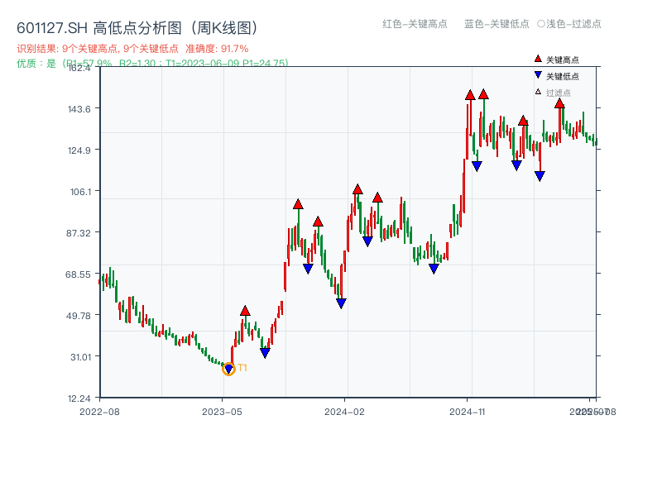Image resolution: width=662 pixels, height=496 pixels.
Task: Click the red high triangle at late-2023 peak near 100
Action: [298, 204]
